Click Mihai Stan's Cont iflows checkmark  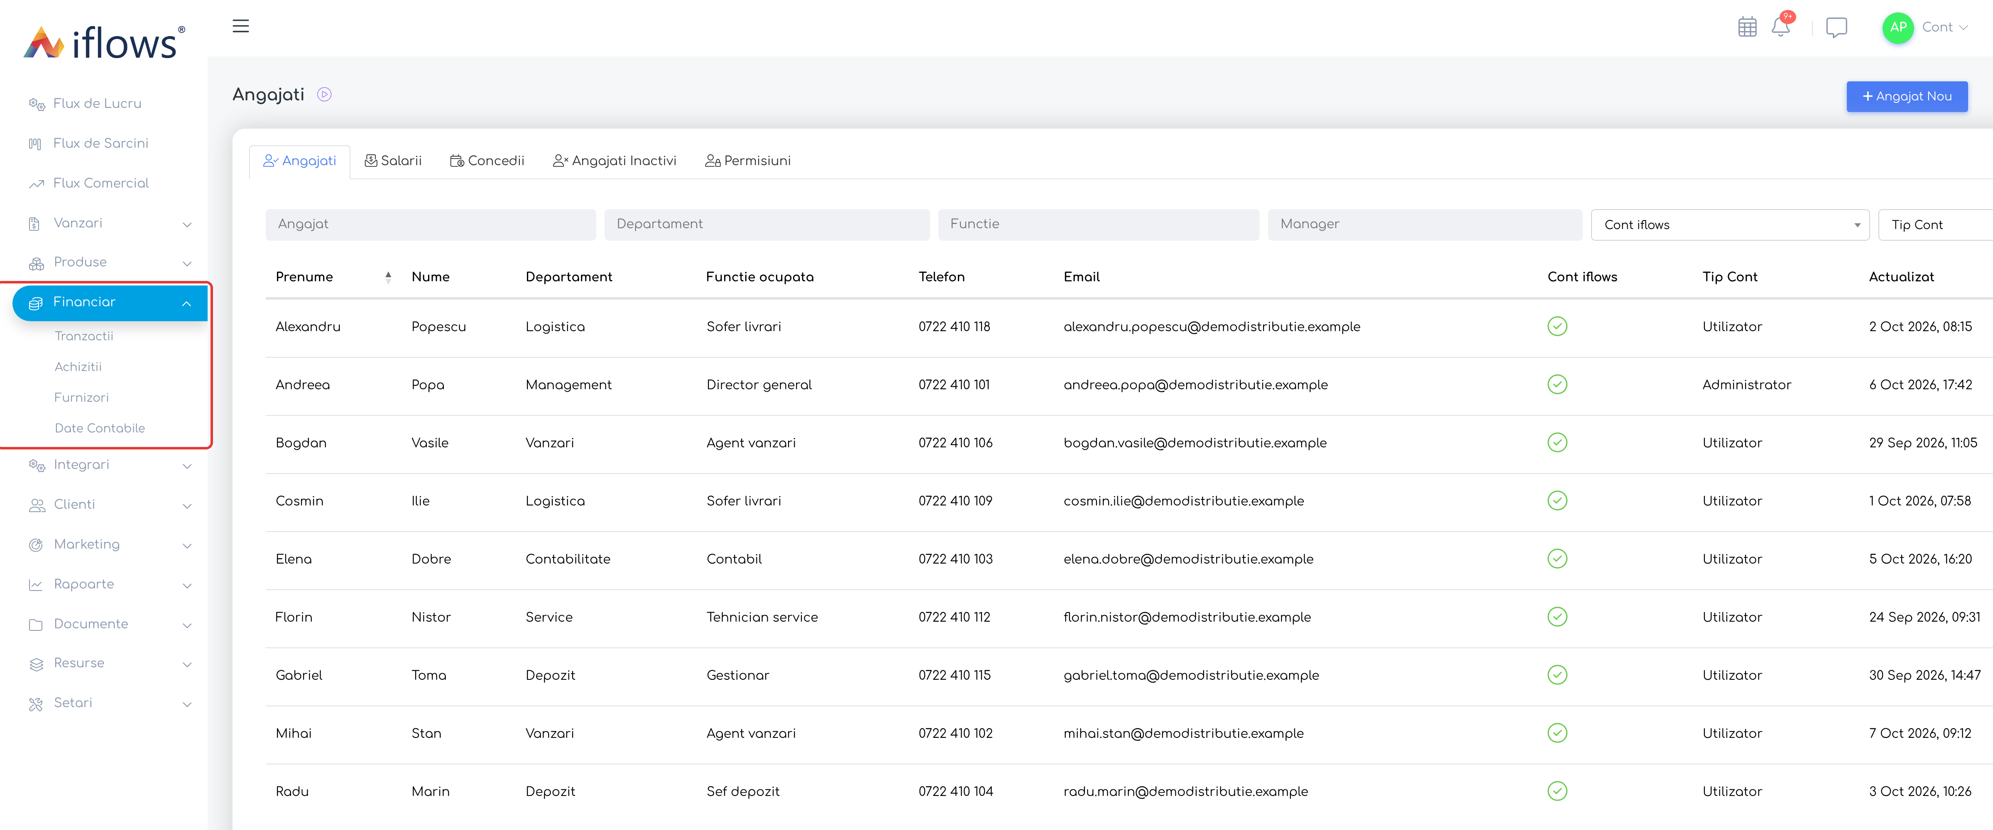[1557, 732]
